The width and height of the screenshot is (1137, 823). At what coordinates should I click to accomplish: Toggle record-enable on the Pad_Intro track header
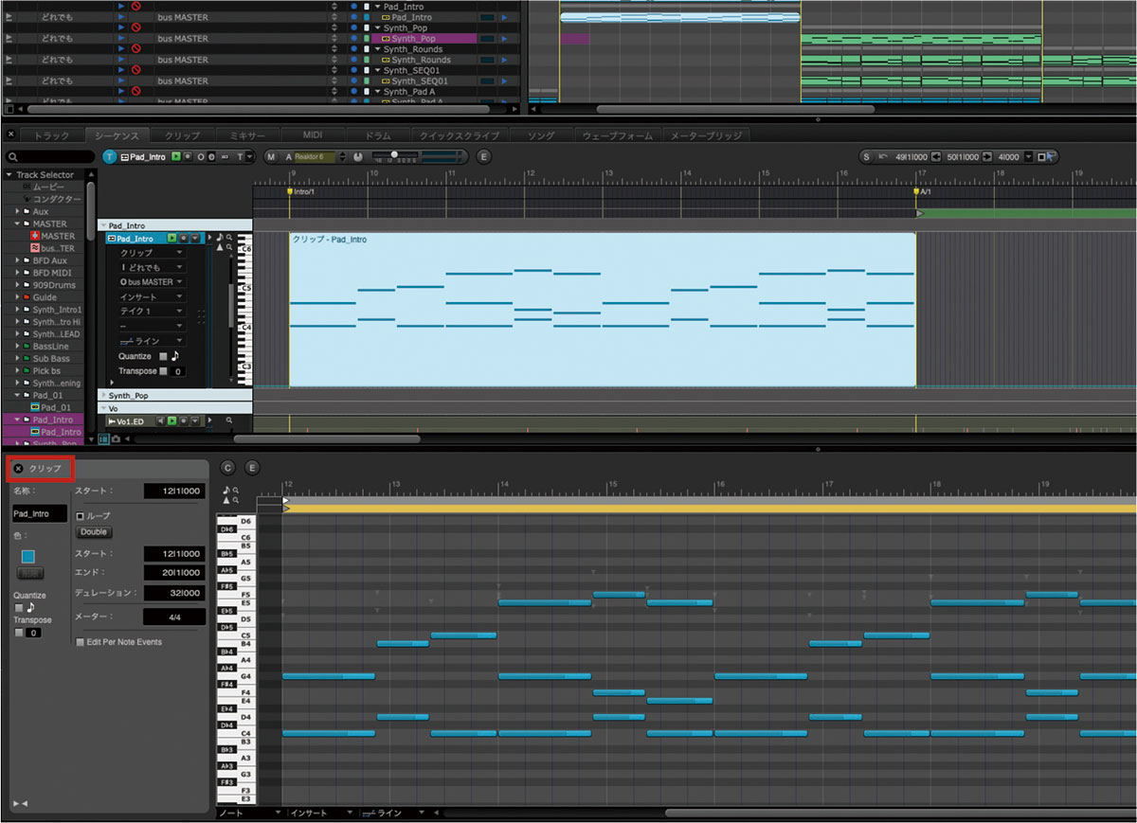tap(184, 239)
